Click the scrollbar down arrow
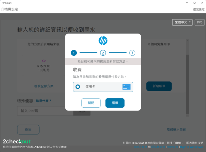This screenshot has height=152, width=206. coord(188,116)
